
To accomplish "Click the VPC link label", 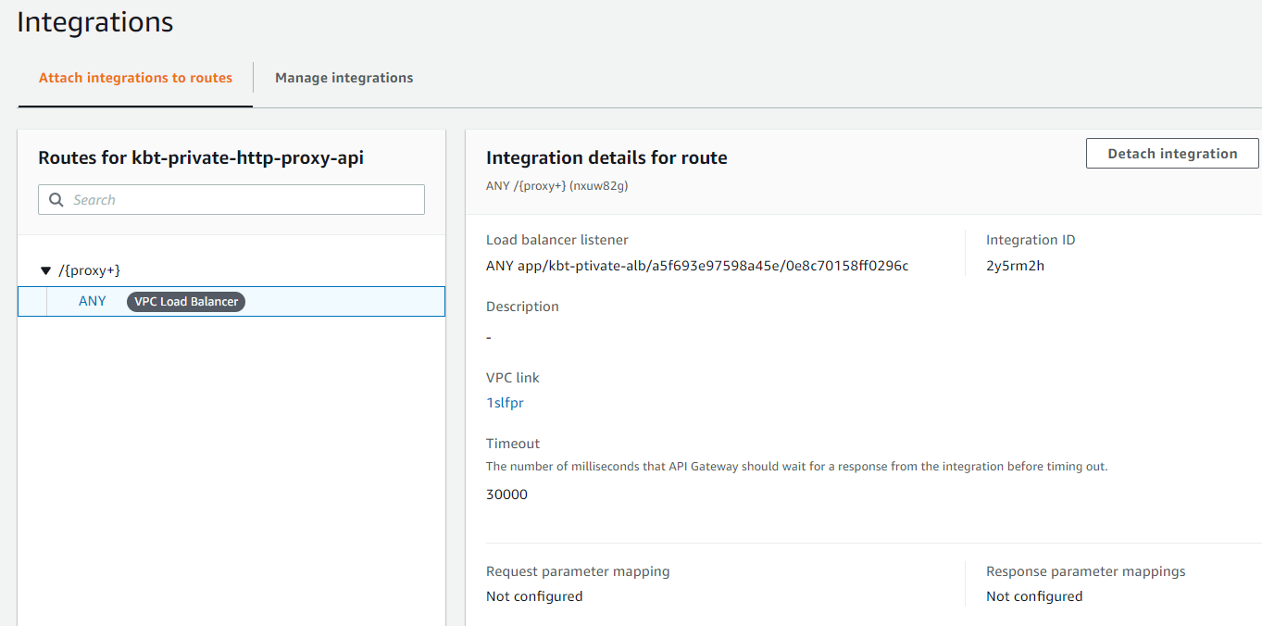I will (x=513, y=378).
